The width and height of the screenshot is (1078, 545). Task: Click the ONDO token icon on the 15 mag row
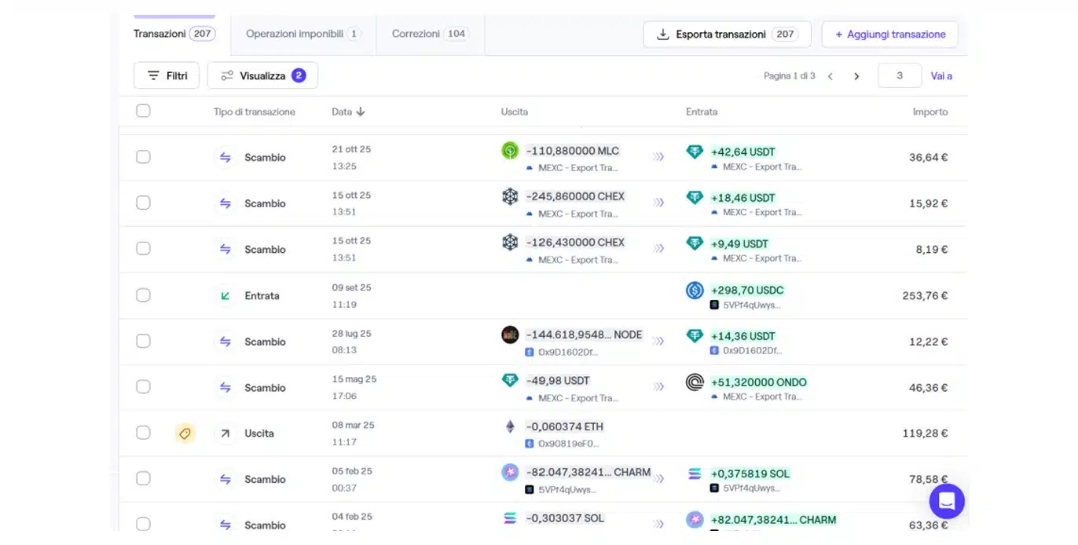695,383
